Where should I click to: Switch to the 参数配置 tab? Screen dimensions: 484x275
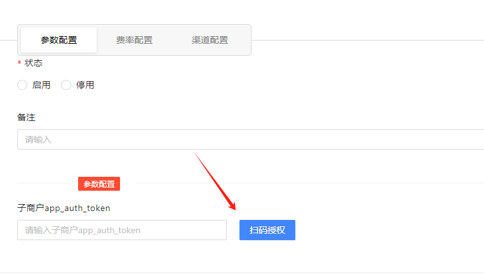(59, 40)
